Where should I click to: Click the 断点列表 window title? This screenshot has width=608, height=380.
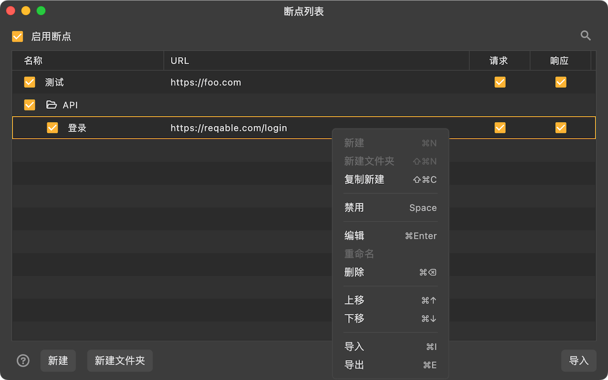click(x=304, y=11)
